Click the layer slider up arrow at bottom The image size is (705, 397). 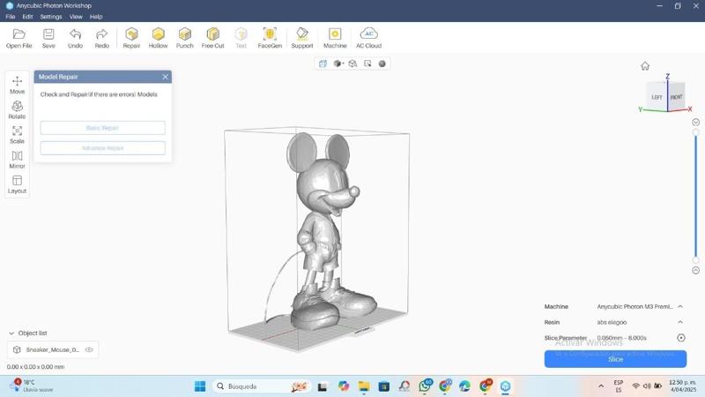coord(695,271)
